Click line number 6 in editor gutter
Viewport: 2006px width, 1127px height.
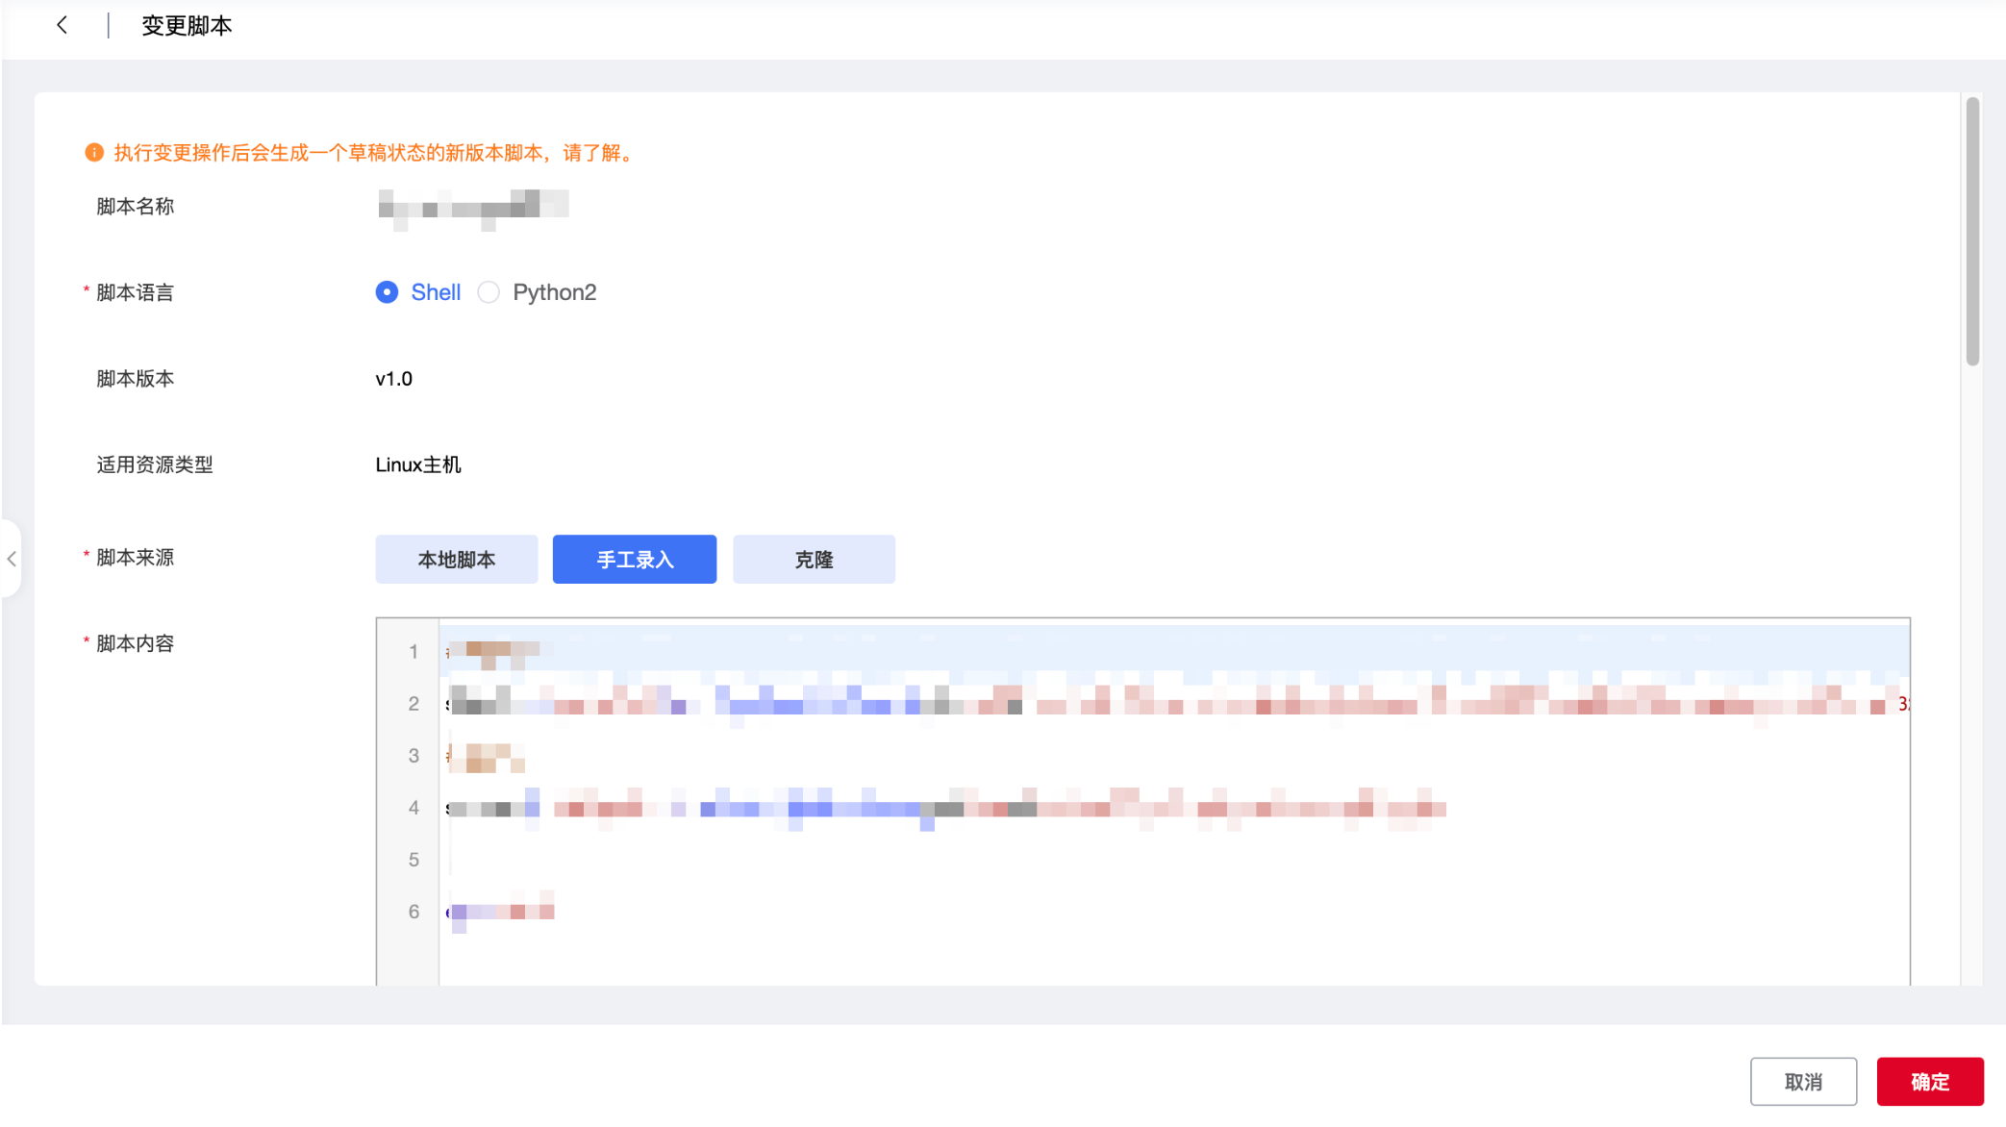tap(414, 912)
